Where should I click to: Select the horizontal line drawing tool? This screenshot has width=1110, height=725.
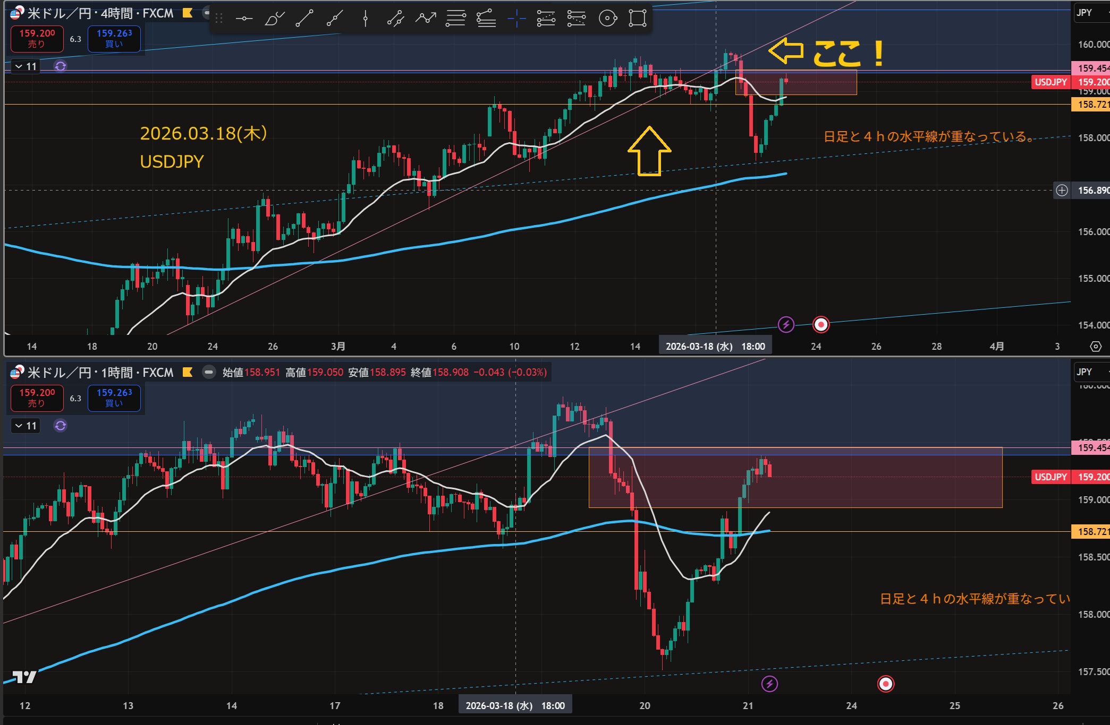coord(244,19)
